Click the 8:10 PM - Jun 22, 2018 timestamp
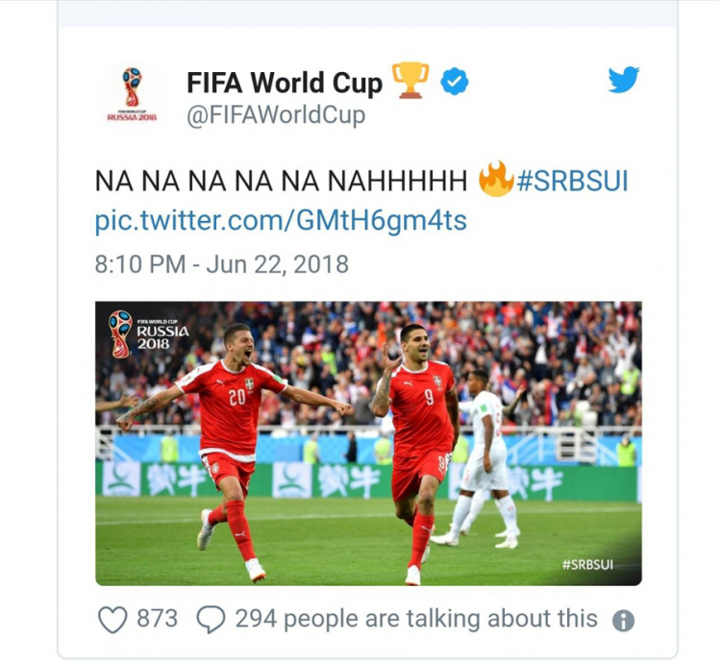The image size is (721, 663). click(221, 263)
